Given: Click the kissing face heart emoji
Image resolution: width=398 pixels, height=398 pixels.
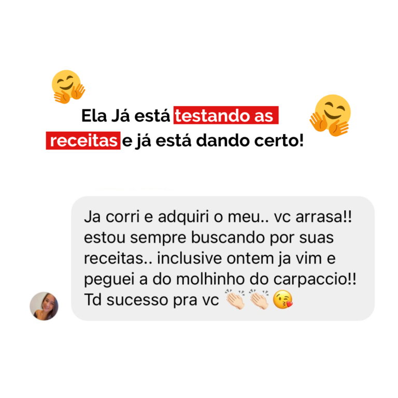Looking at the screenshot, I should point(283,300).
